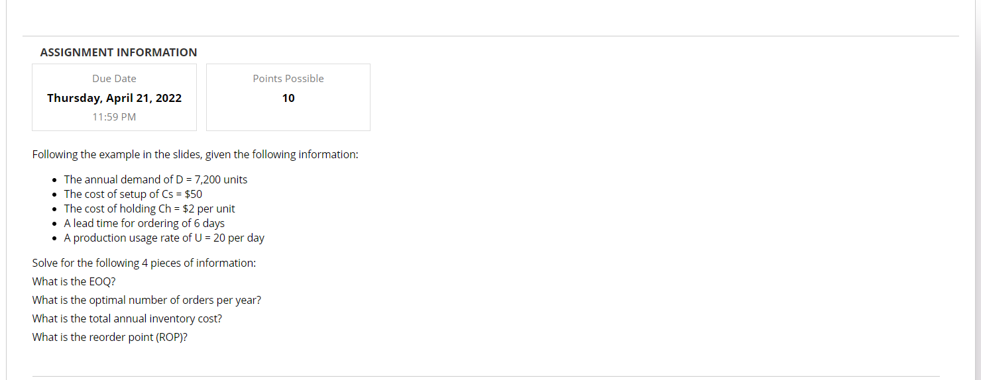
Task: Select the Due Date card
Action: tap(114, 97)
